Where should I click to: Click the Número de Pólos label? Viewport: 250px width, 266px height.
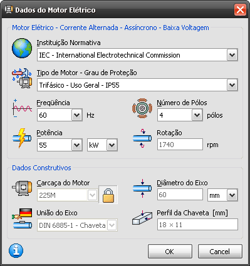pos(182,103)
